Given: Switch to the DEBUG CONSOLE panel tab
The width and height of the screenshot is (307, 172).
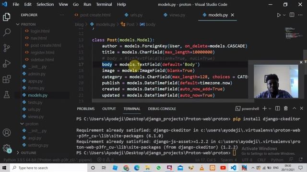Looking at the screenshot, I should 162,108.
